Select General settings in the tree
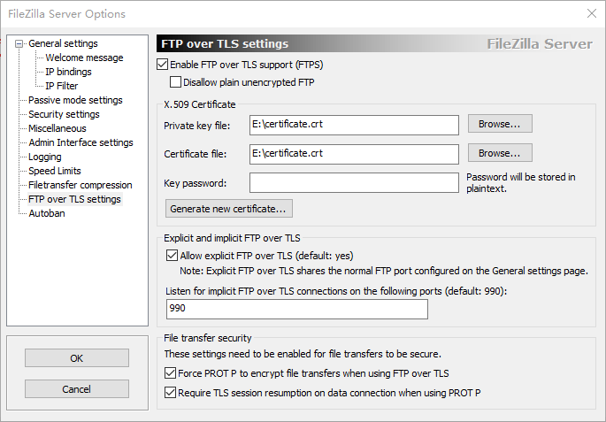This screenshot has height=422, width=606. tap(63, 43)
